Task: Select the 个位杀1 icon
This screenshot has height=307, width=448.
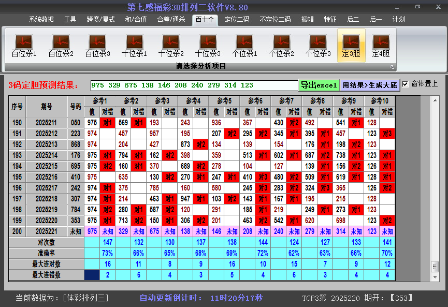Action: coord(244,46)
